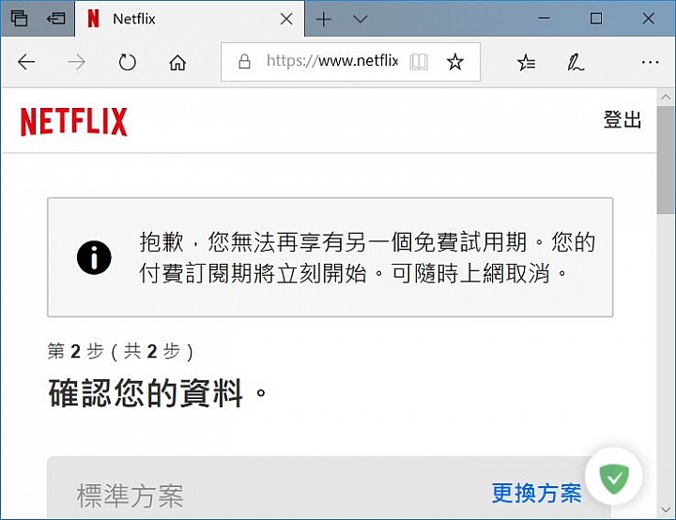Click the 抱歉 free trial notice text

[367, 257]
